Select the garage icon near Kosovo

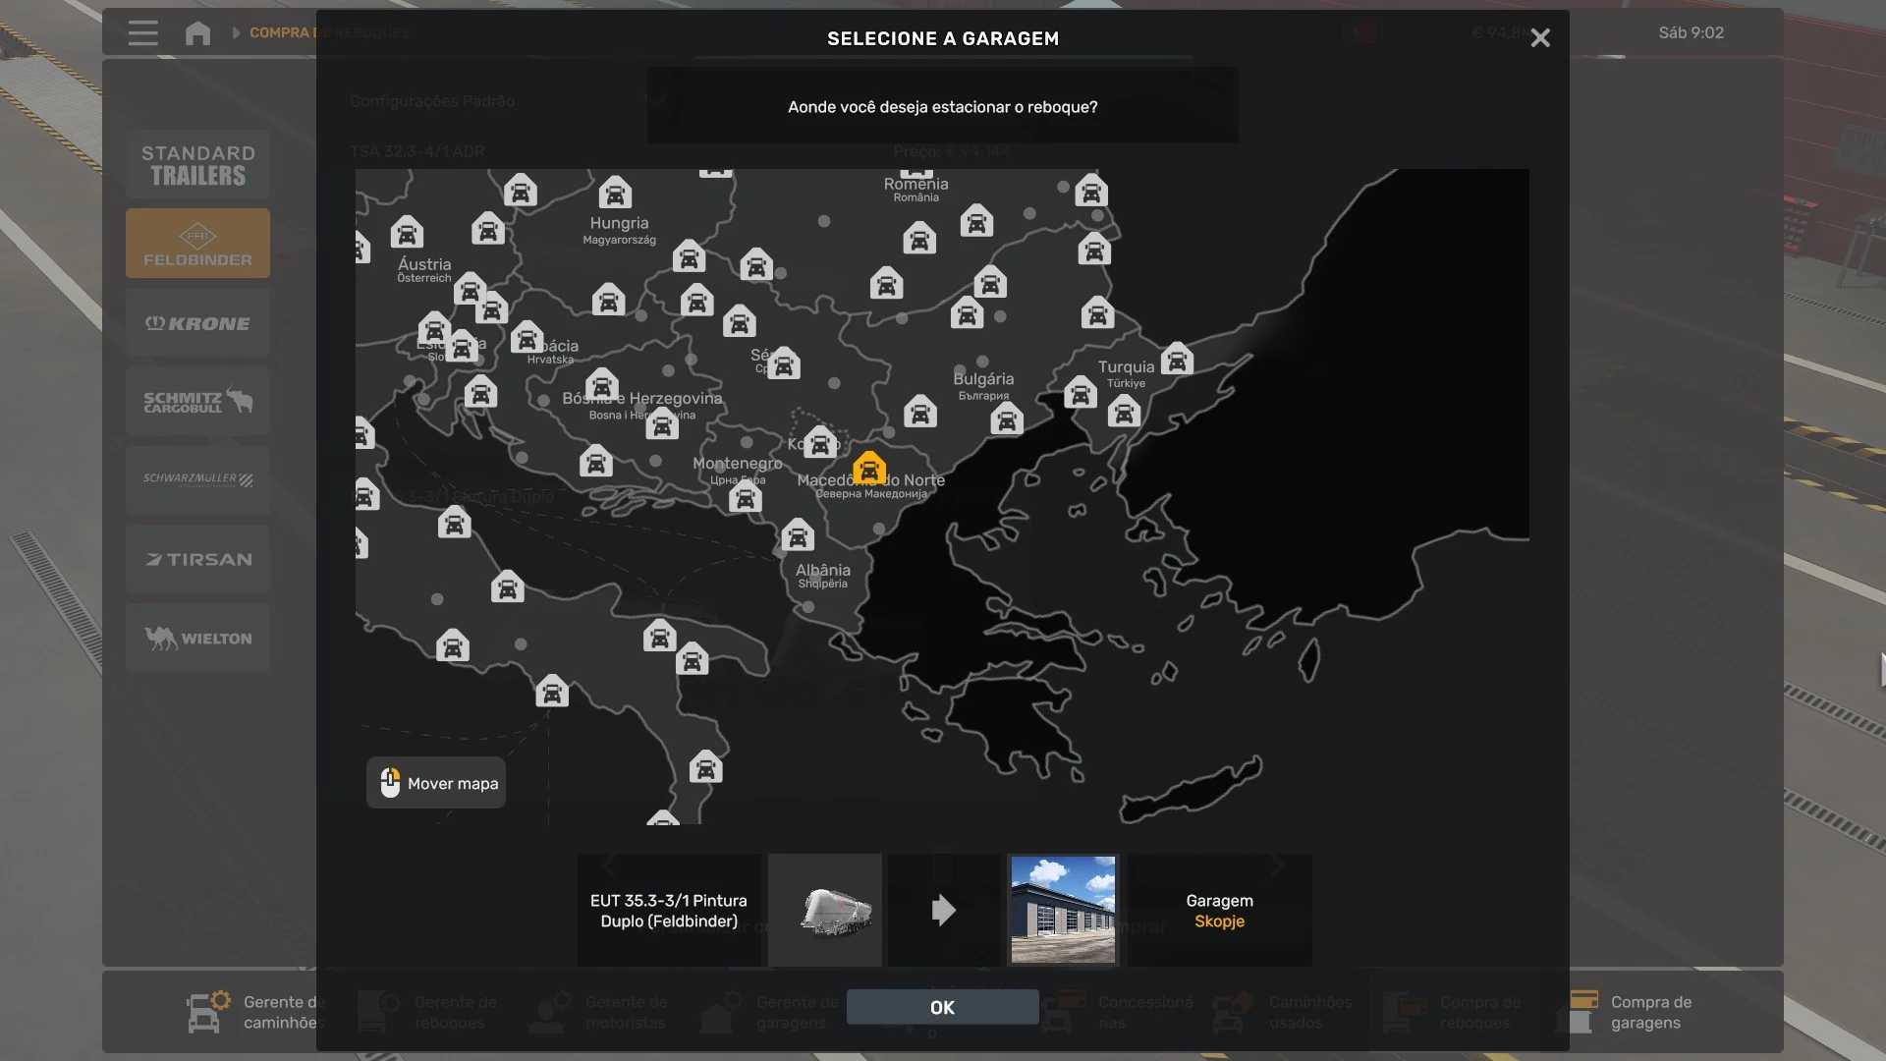(820, 444)
